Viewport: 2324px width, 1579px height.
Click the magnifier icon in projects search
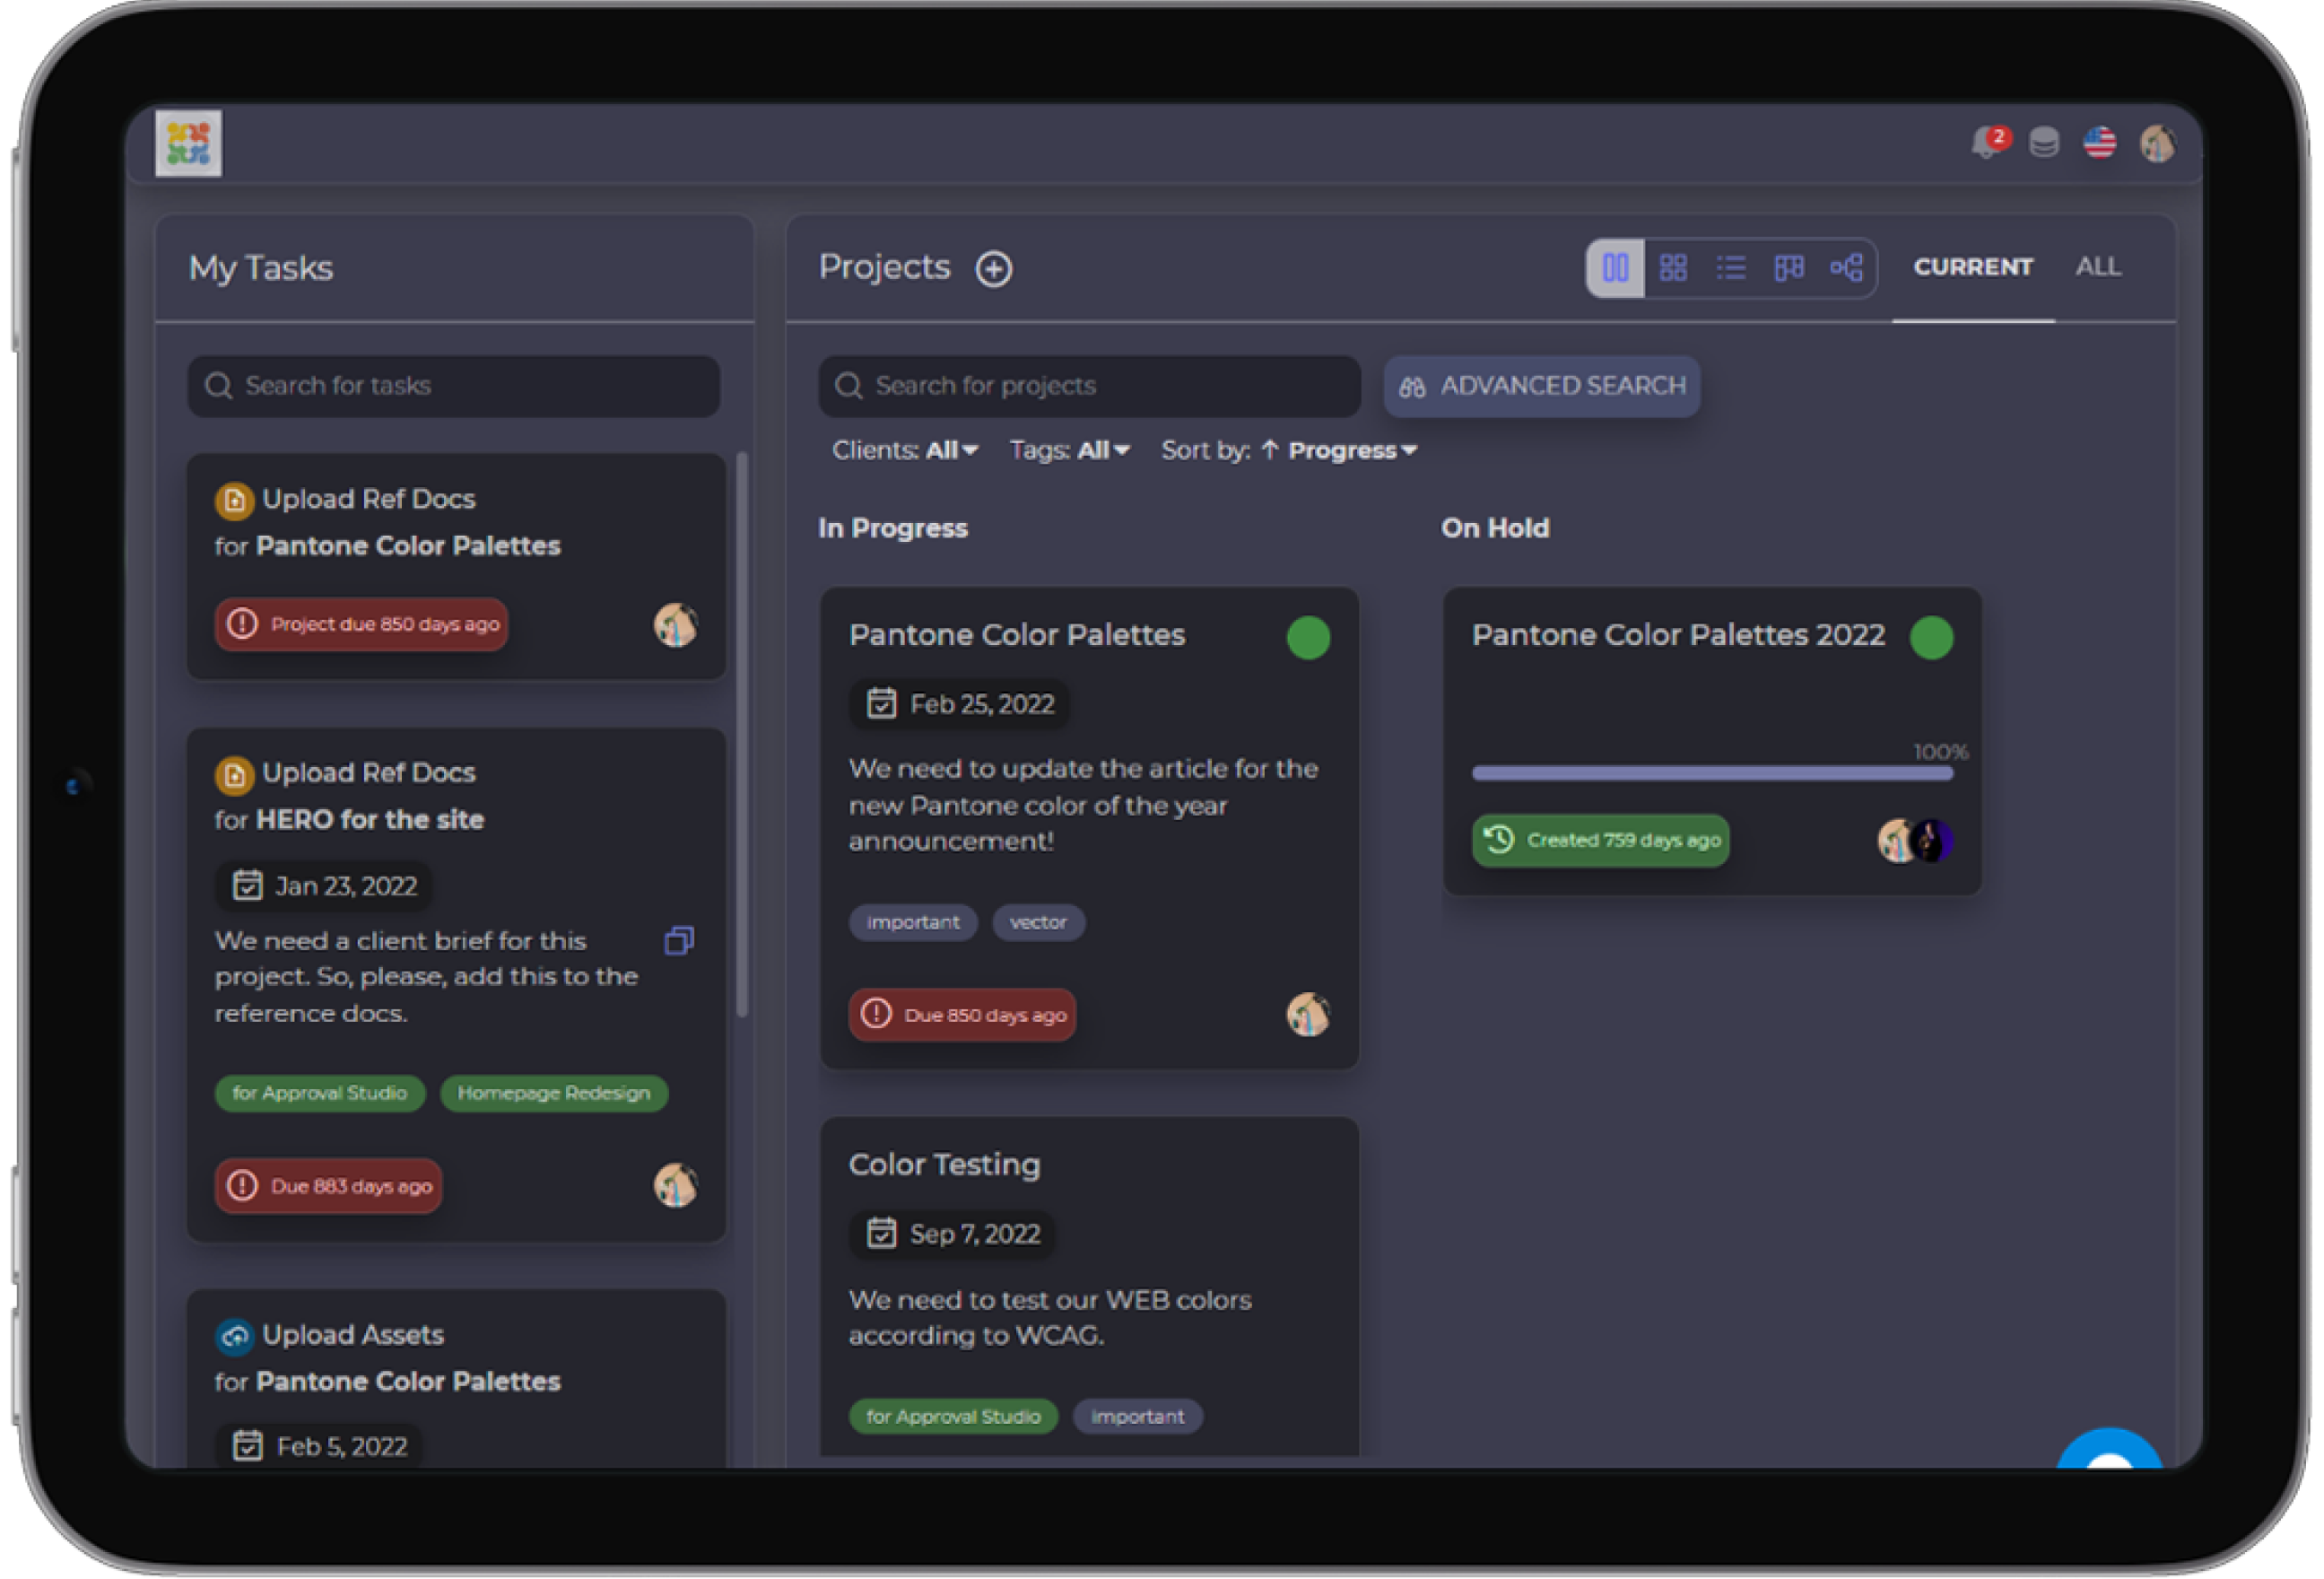tap(848, 386)
